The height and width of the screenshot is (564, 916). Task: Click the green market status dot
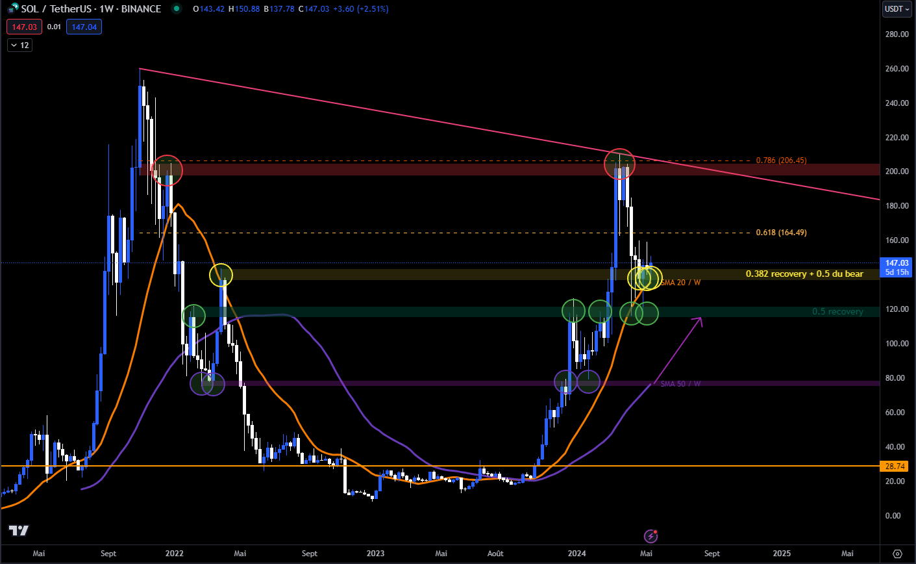coord(176,9)
